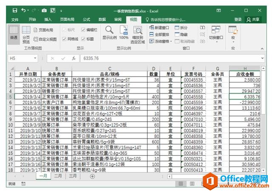Toggle the Formula Bar (编辑栏) checkbox
This screenshot has width=272, height=193.
84,30
